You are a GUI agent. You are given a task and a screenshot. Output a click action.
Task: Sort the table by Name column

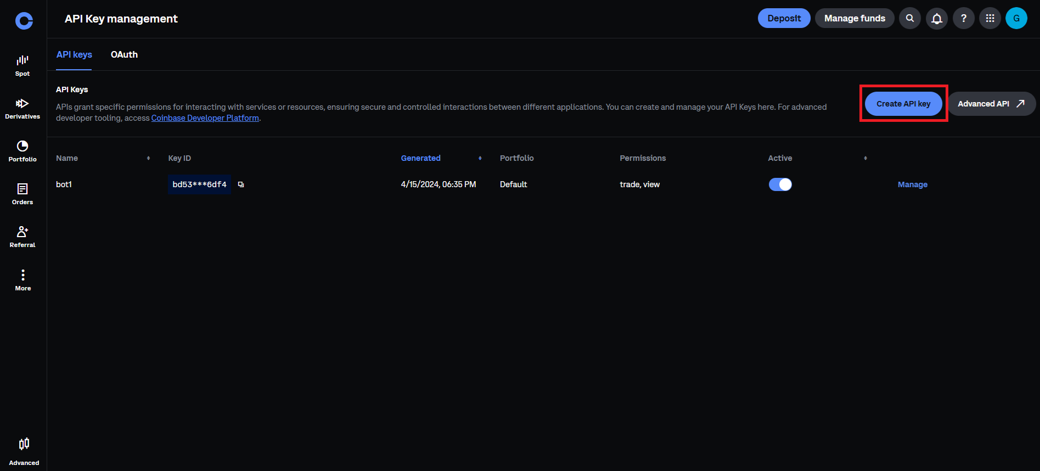(x=148, y=158)
